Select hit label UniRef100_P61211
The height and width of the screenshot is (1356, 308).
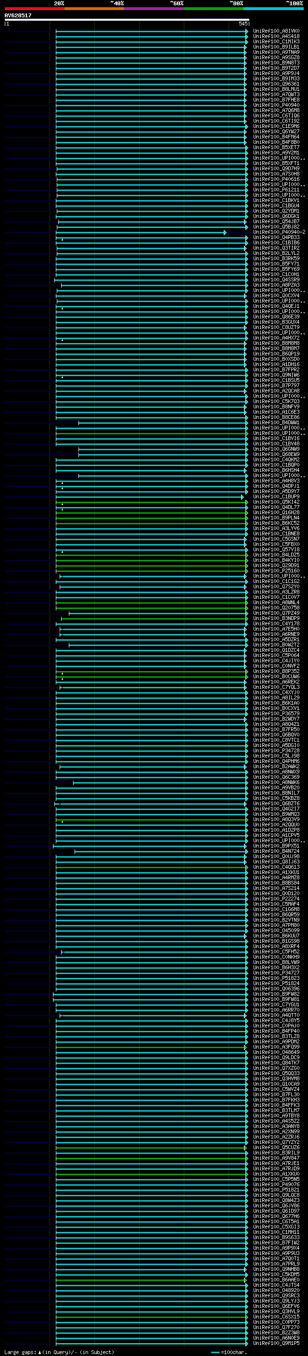276,190
